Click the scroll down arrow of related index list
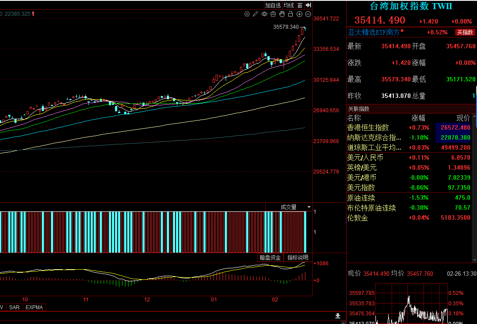This screenshot has width=477, height=324. pyautogui.click(x=474, y=260)
